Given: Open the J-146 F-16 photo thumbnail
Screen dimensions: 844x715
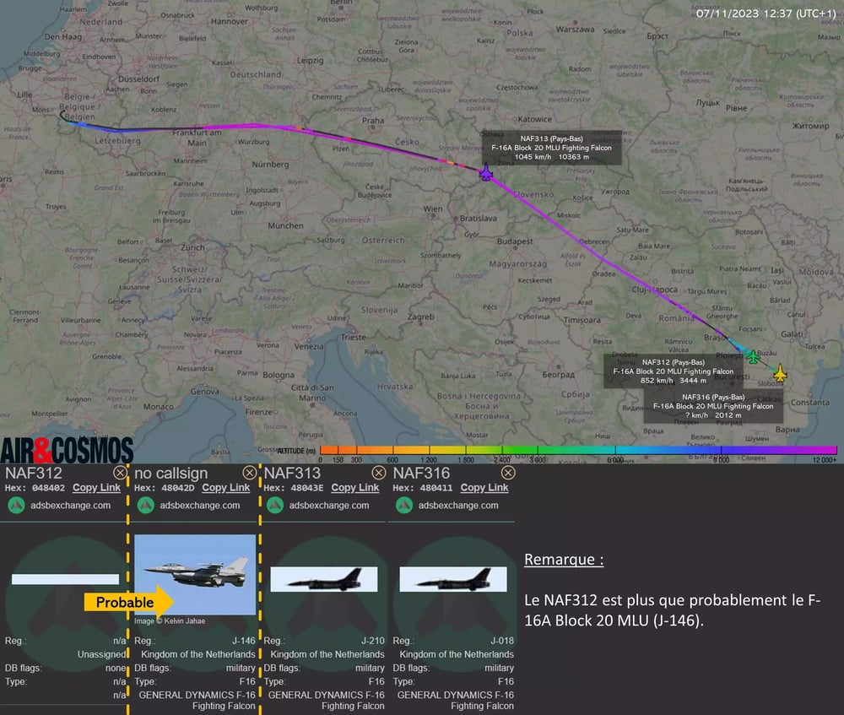Looking at the screenshot, I should pos(195,575).
